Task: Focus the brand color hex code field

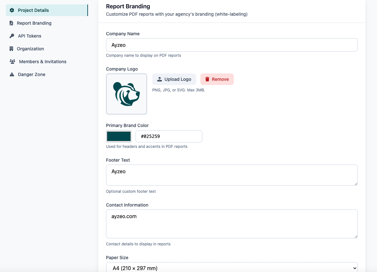Action: [x=169, y=136]
